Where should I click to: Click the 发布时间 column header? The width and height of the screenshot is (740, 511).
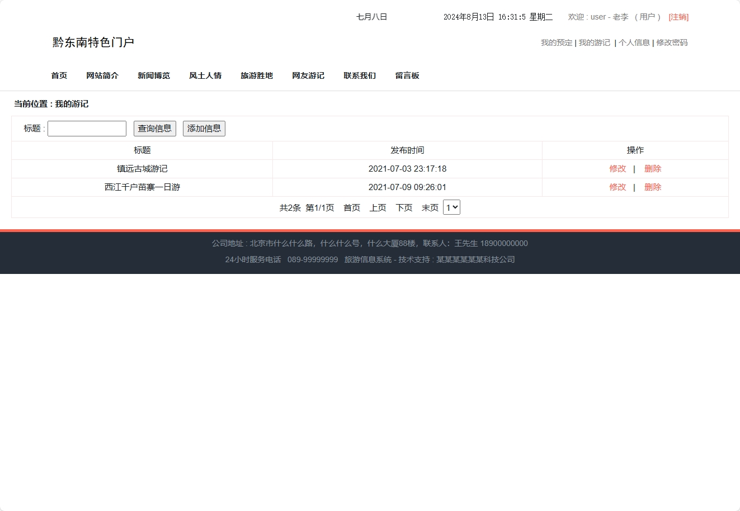[407, 150]
